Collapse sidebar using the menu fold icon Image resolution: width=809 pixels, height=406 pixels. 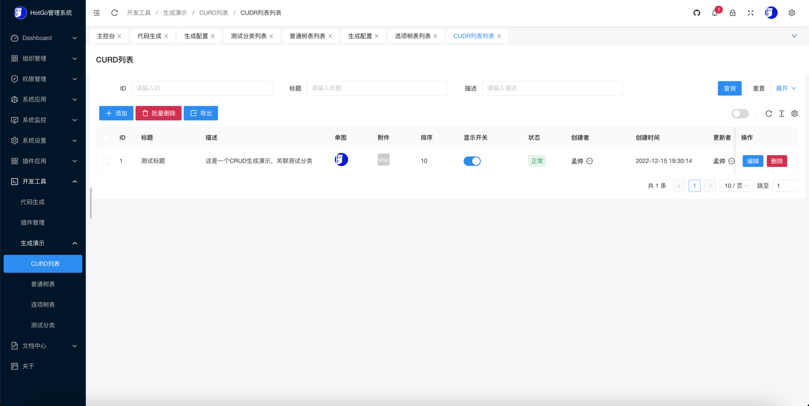[x=96, y=13]
